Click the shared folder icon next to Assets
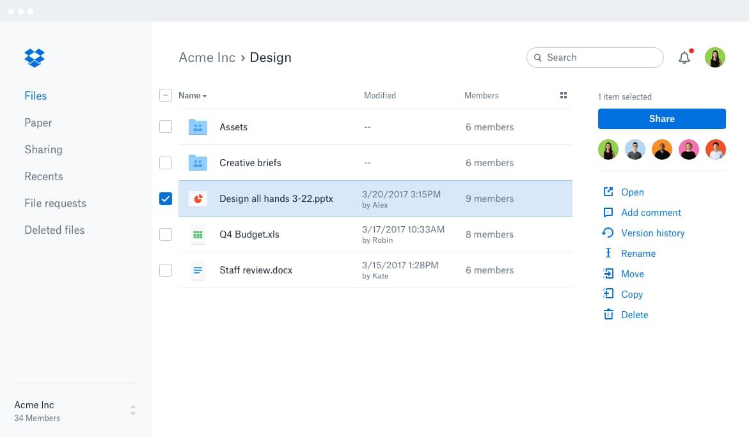Viewport: 749px width, 437px height. [x=198, y=126]
